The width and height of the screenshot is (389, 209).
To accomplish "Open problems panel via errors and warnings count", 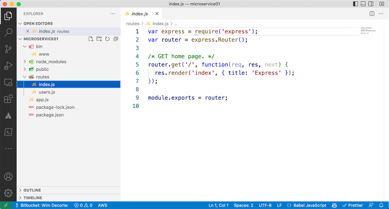I will point(83,205).
